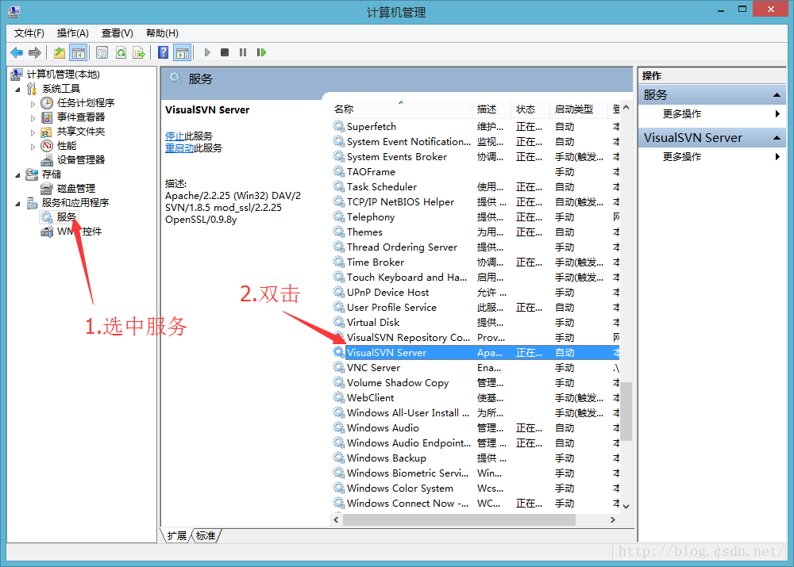Click scroll right arrow of services list
794x567 pixels.
[613, 519]
